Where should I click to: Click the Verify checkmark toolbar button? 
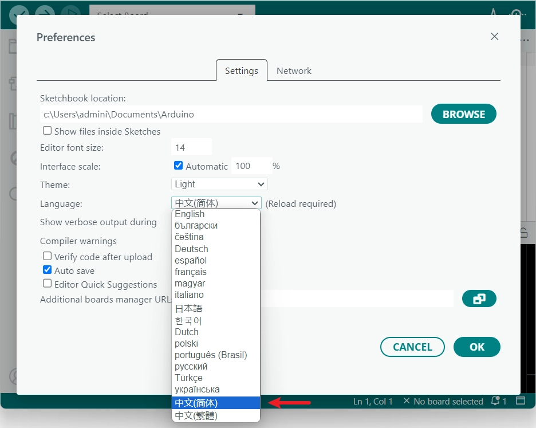pyautogui.click(x=19, y=13)
